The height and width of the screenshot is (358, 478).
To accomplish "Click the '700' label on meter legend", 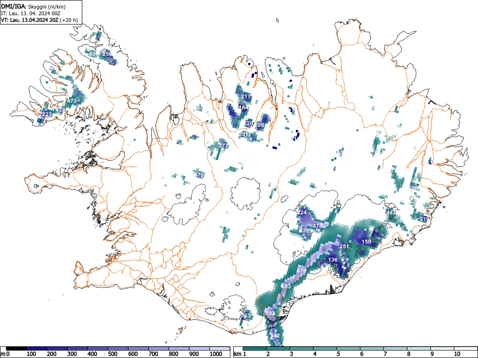I will [153, 354].
